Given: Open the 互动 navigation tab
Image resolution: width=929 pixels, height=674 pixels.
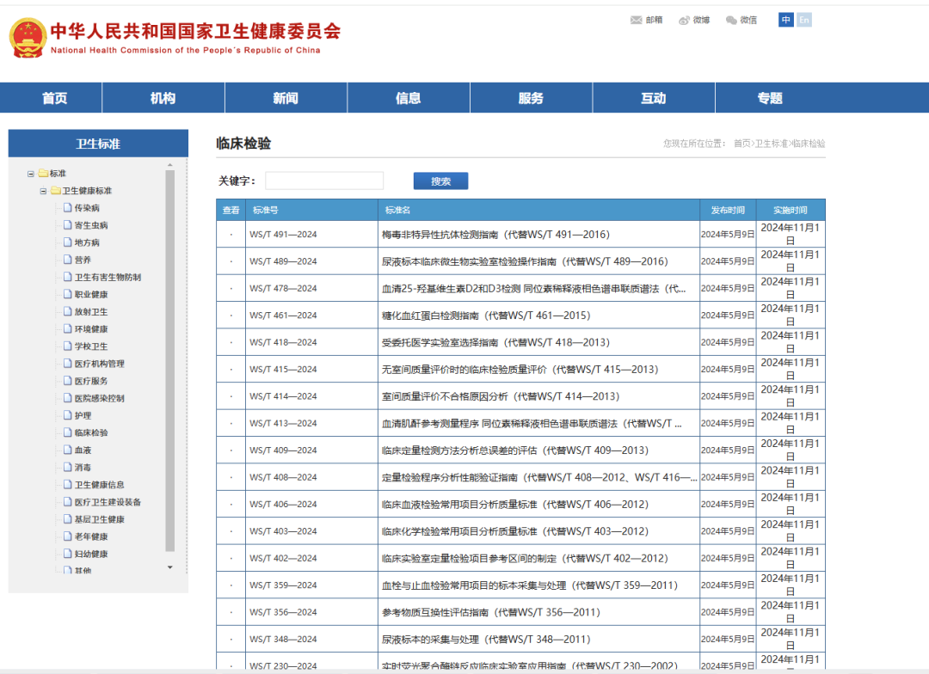Looking at the screenshot, I should pyautogui.click(x=654, y=98).
